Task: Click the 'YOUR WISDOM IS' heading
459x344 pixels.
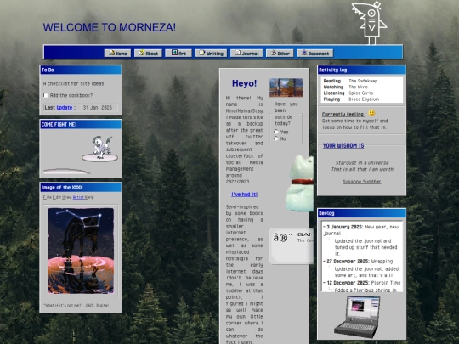Action: pos(343,146)
